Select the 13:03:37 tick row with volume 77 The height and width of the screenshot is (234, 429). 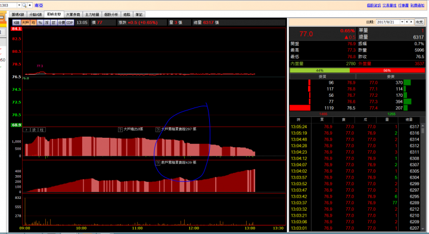click(x=355, y=203)
